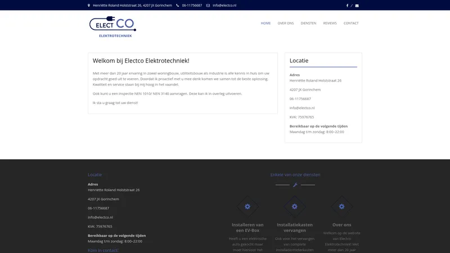Open the Contact menu item
Image resolution: width=450 pixels, height=253 pixels.
pyautogui.click(x=351, y=23)
